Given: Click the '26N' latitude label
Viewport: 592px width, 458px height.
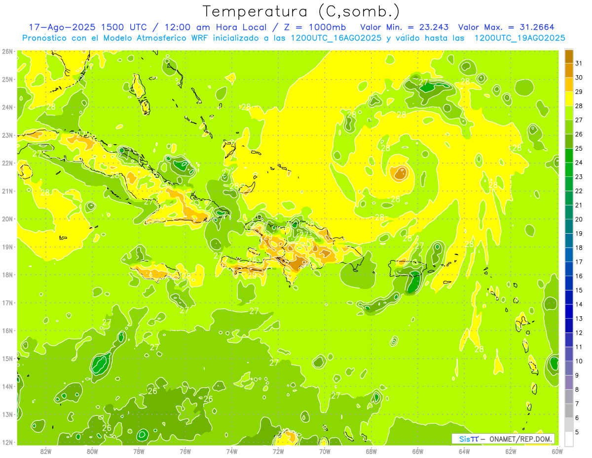Looking at the screenshot, I should tap(7, 51).
